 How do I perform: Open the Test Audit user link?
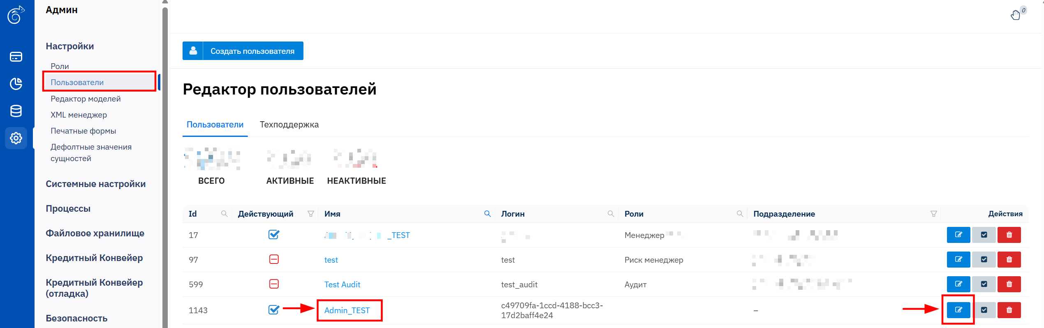click(x=342, y=284)
